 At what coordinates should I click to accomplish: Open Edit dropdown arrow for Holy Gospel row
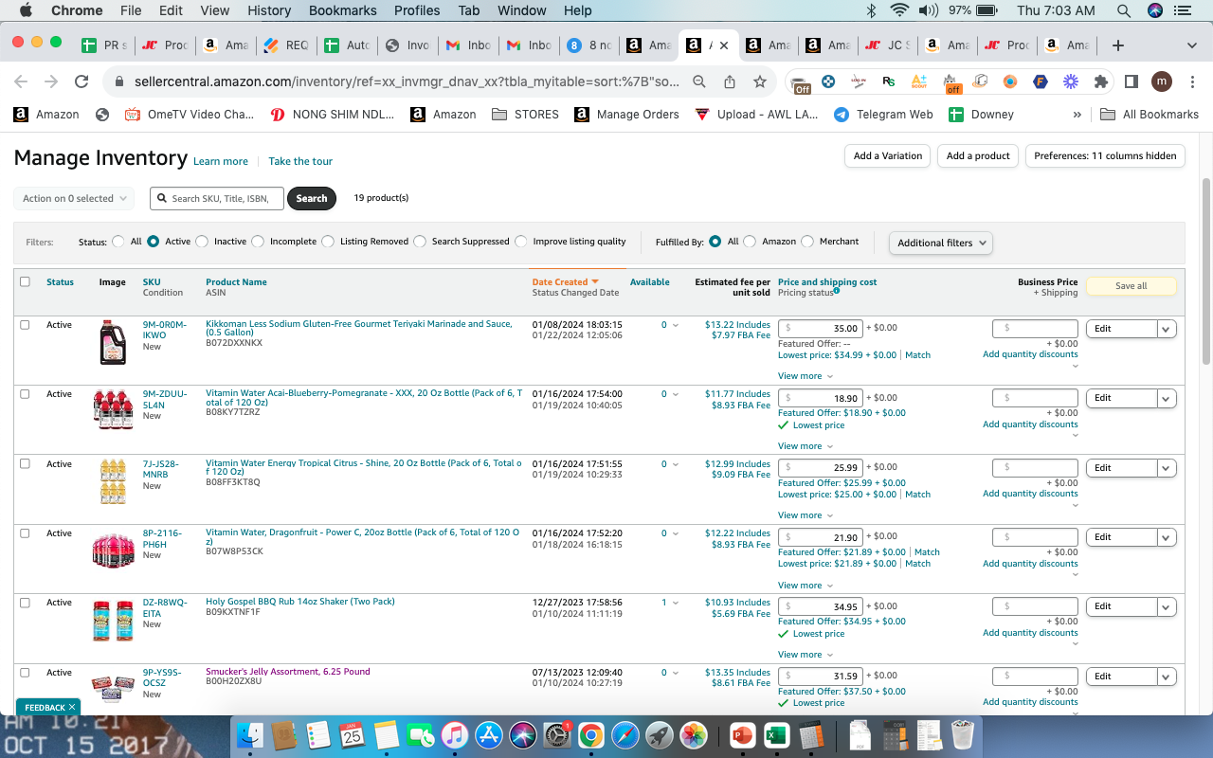tap(1167, 606)
